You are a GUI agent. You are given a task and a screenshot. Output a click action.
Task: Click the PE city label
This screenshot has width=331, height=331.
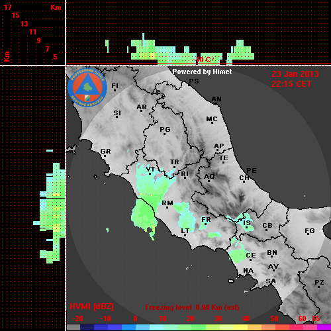tap(252, 171)
